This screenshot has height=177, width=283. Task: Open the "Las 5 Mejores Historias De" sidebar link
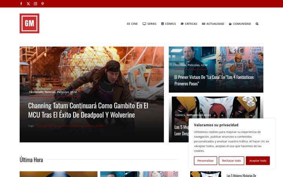(x=241, y=175)
